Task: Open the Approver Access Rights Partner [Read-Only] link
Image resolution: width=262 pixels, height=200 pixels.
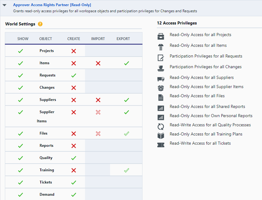Action: (52, 5)
